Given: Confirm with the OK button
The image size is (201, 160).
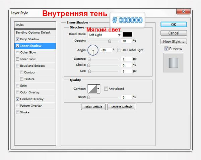Looking at the screenshot, I should click(x=174, y=24).
